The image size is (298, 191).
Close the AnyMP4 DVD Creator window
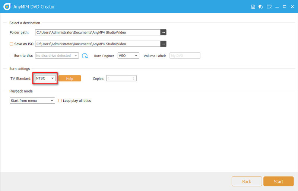pos(292,7)
